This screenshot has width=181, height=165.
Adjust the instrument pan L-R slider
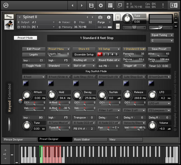pyautogui.click(x=134, y=28)
